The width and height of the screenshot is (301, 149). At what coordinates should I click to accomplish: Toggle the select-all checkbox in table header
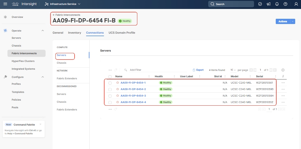110,76
